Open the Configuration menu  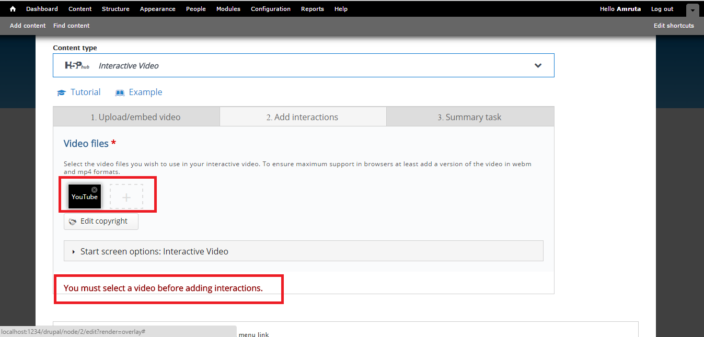coord(271,9)
